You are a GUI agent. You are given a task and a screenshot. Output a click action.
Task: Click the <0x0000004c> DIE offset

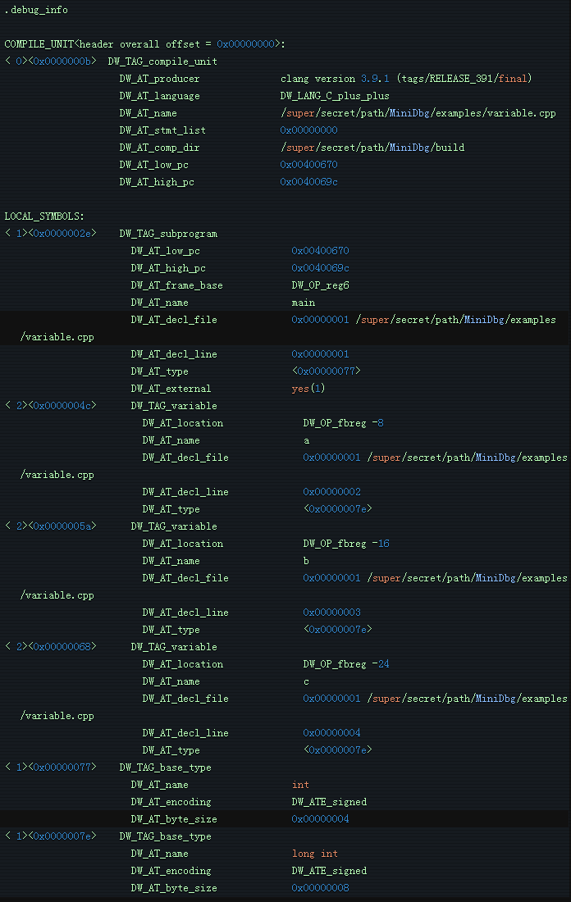click(63, 406)
